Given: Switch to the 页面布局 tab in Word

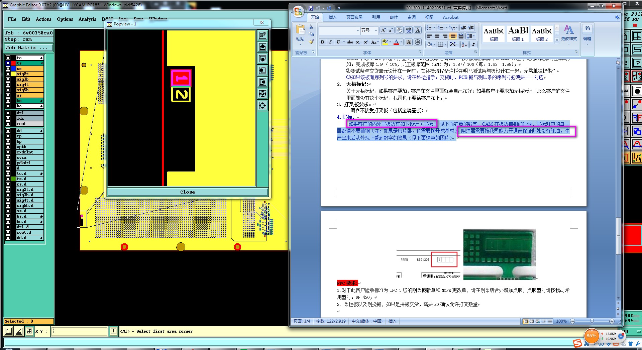Looking at the screenshot, I should pos(354,17).
